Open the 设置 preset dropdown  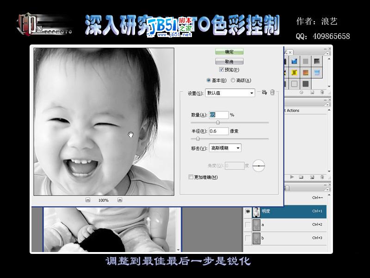[x=230, y=93]
